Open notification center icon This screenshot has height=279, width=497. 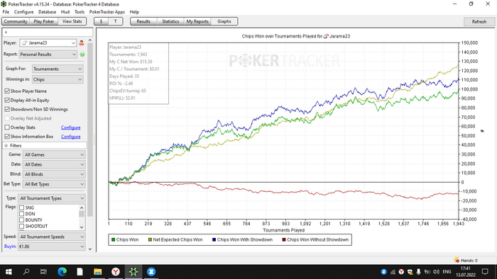tap(485, 271)
